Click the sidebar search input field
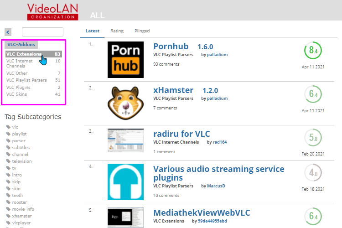The width and height of the screenshot is (342, 228). point(42,32)
